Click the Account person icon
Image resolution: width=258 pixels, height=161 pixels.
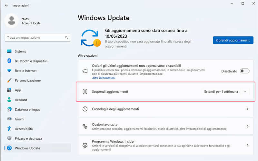click(9, 100)
